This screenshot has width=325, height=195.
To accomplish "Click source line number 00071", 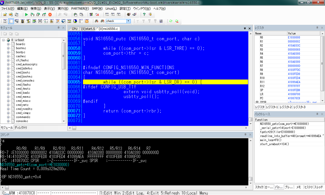I will click(74, 111).
